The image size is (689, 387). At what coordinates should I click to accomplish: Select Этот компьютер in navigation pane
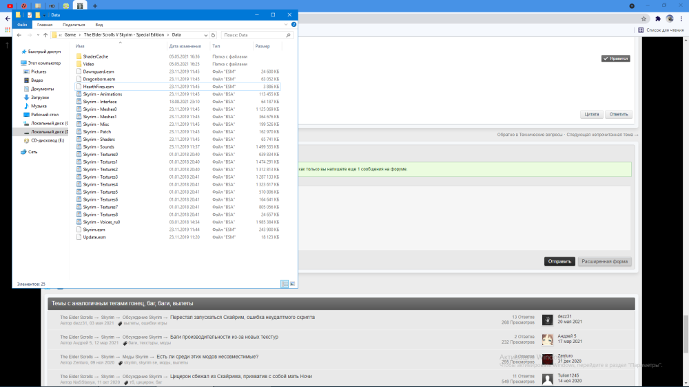point(41,63)
